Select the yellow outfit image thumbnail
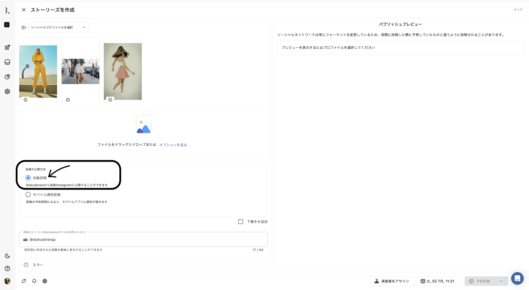The height and width of the screenshot is (290, 529). [38, 71]
